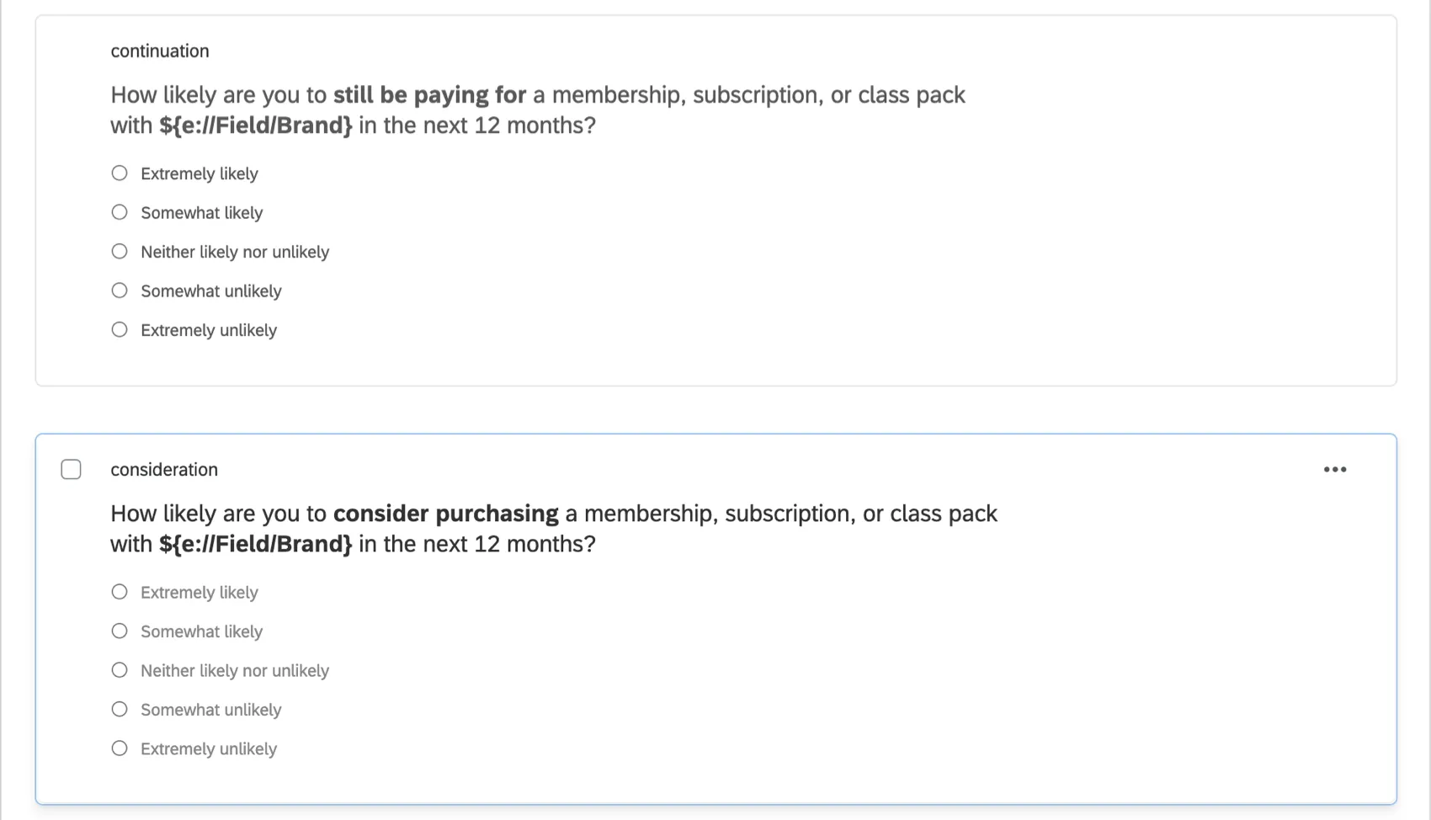Select 'Somewhat likely' in the continuation question
Image resolution: width=1431 pixels, height=820 pixels.
tap(119, 211)
